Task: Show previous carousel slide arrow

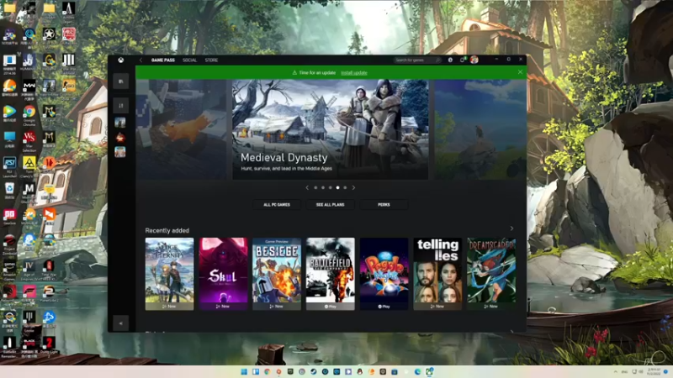Action: point(307,187)
